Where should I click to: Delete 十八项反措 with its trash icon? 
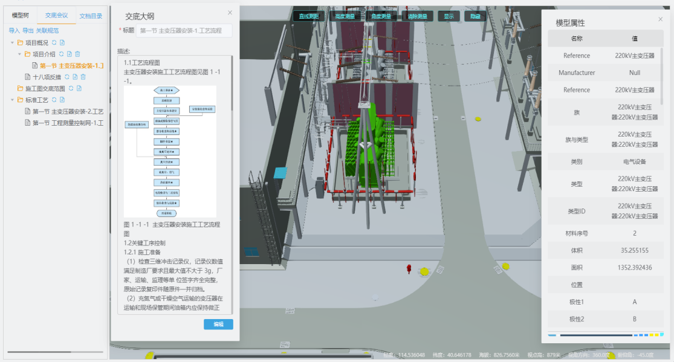83,77
